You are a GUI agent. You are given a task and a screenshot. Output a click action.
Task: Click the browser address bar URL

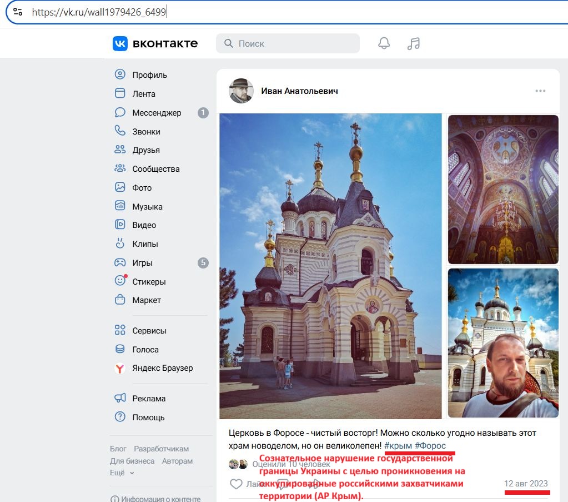(99, 12)
